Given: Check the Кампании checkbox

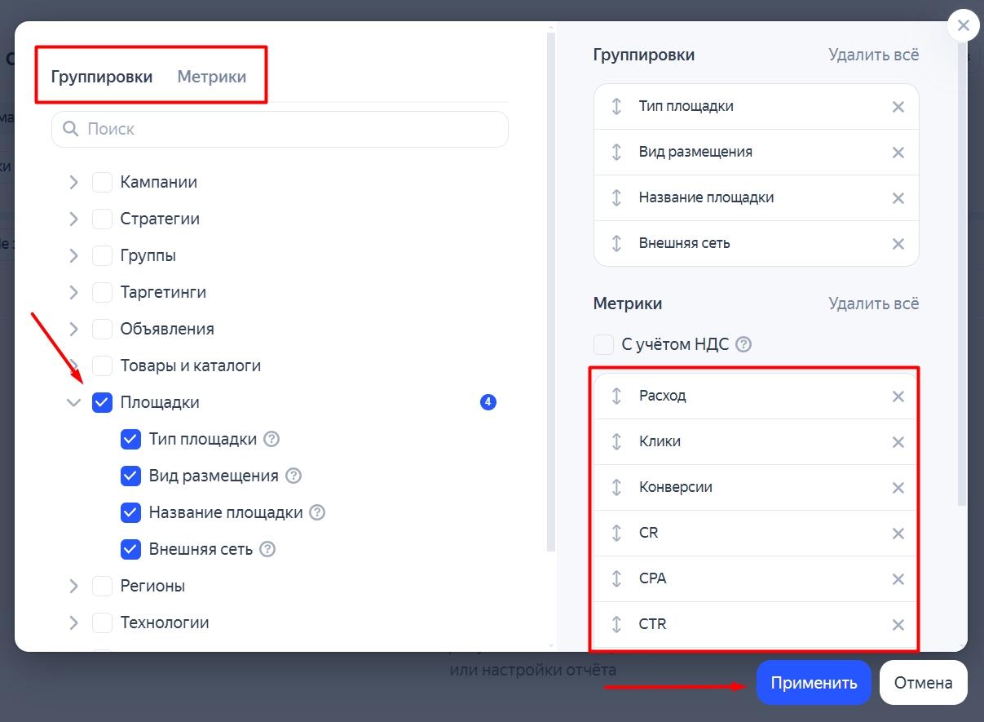Looking at the screenshot, I should click(x=102, y=182).
